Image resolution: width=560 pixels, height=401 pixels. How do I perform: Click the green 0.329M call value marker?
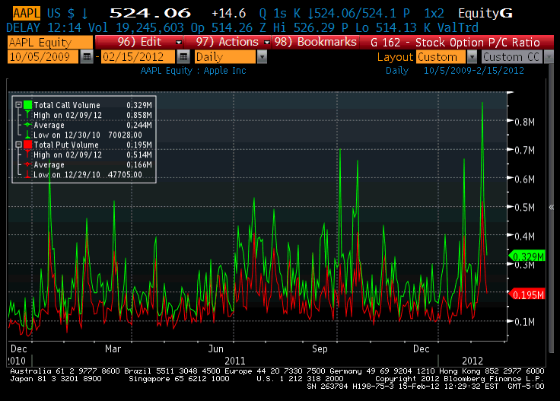point(527,256)
